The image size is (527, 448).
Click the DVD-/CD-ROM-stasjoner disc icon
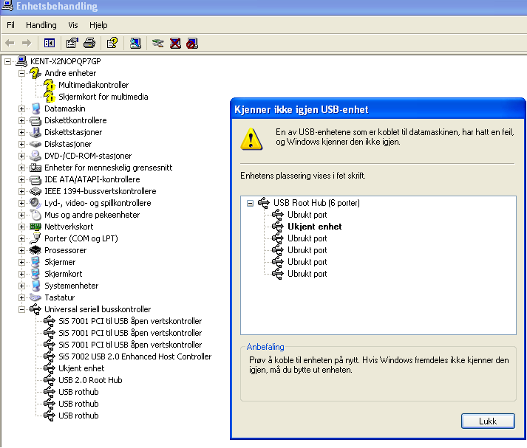pos(35,156)
